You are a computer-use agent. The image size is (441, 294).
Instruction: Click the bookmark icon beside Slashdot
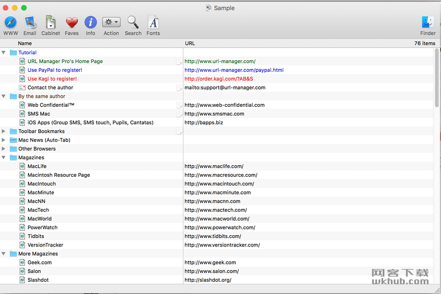(22, 280)
